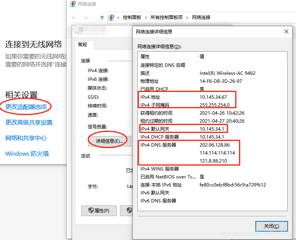296x240 pixels.
Task: Close the 网络连接详细信息 dialog with X
Action: click(x=287, y=32)
